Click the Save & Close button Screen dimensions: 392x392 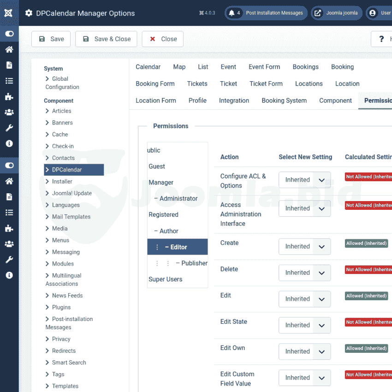point(107,39)
